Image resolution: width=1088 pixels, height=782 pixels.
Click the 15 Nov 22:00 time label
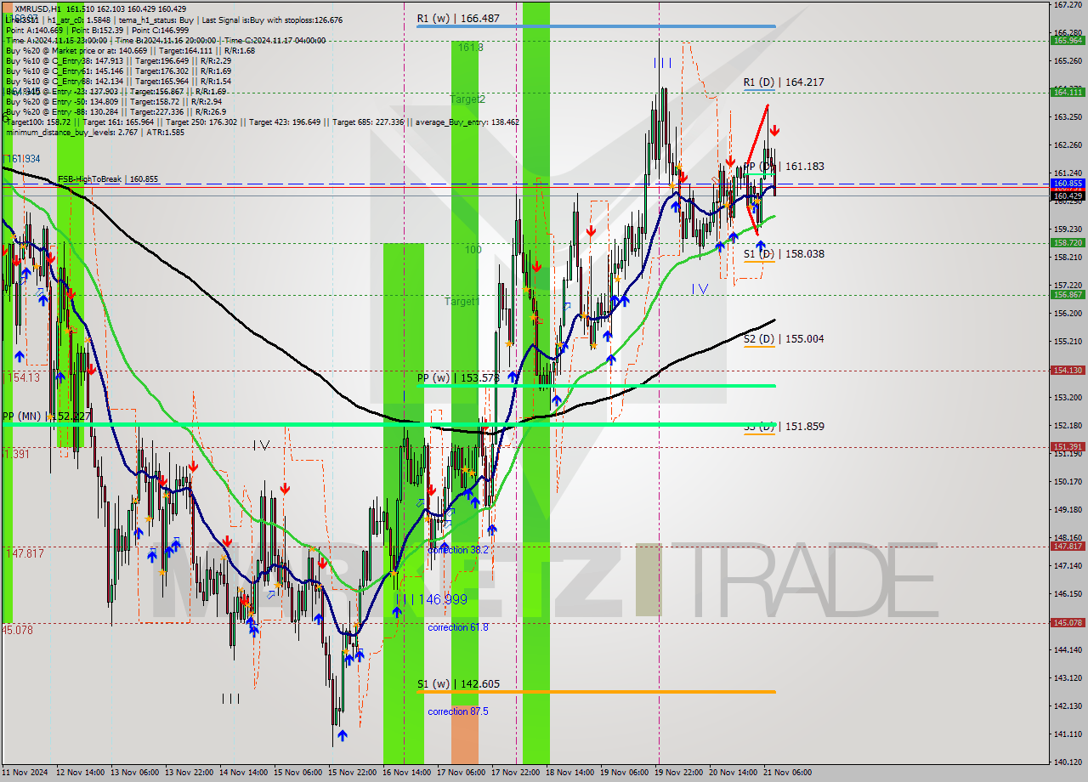tap(354, 773)
